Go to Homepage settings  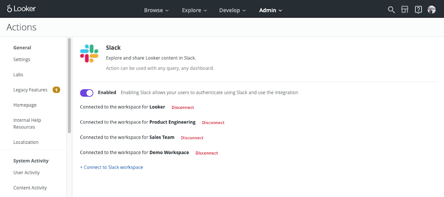pyautogui.click(x=25, y=105)
